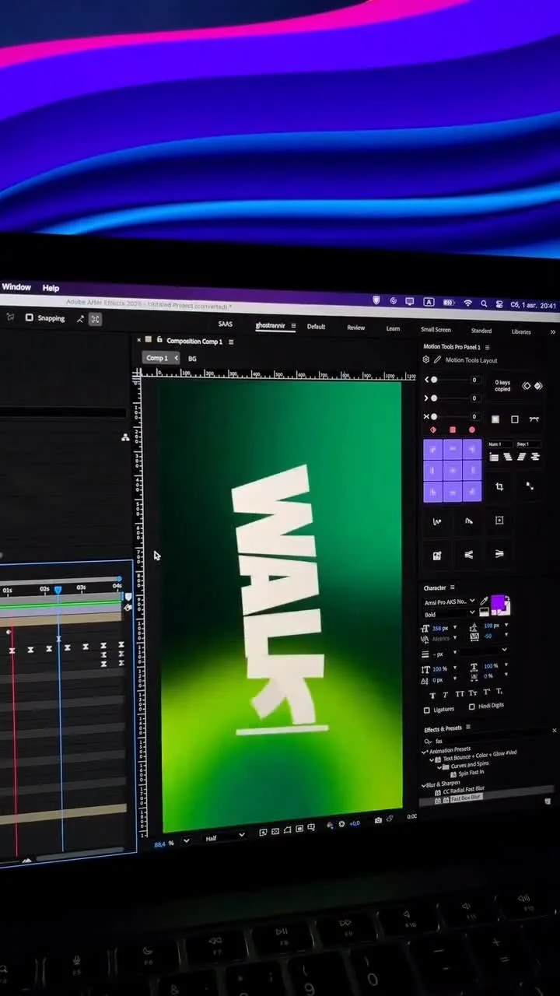This screenshot has height=996, width=560.
Task: Click the Motion Tools Layout pencil icon
Action: pyautogui.click(x=437, y=359)
